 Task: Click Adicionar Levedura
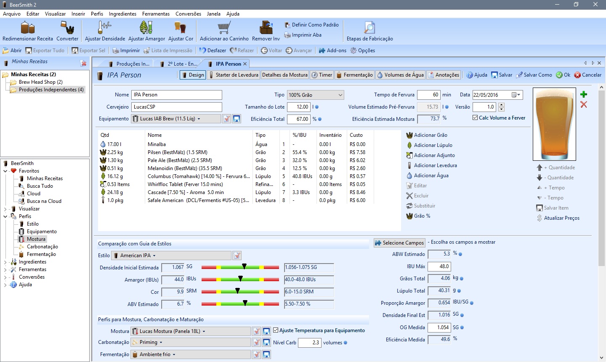(x=431, y=165)
